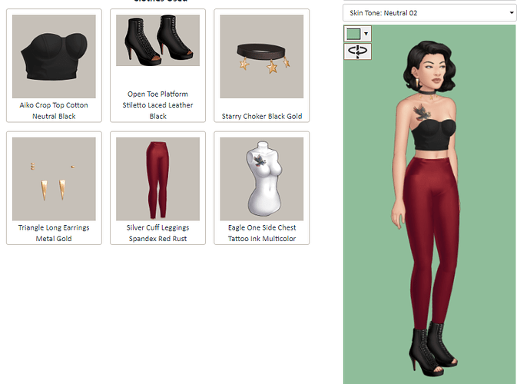Click the "Open Toe Platform Stiletto Laced Leather Black" label
Screen dimensions: 517x384
pyautogui.click(x=158, y=105)
